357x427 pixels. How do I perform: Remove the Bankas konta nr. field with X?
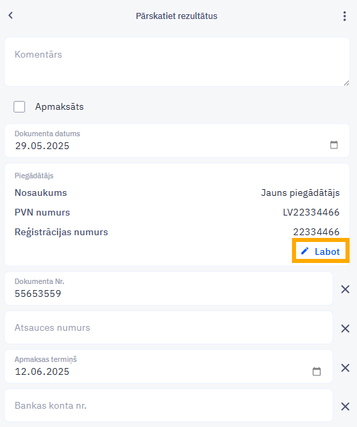(x=345, y=406)
